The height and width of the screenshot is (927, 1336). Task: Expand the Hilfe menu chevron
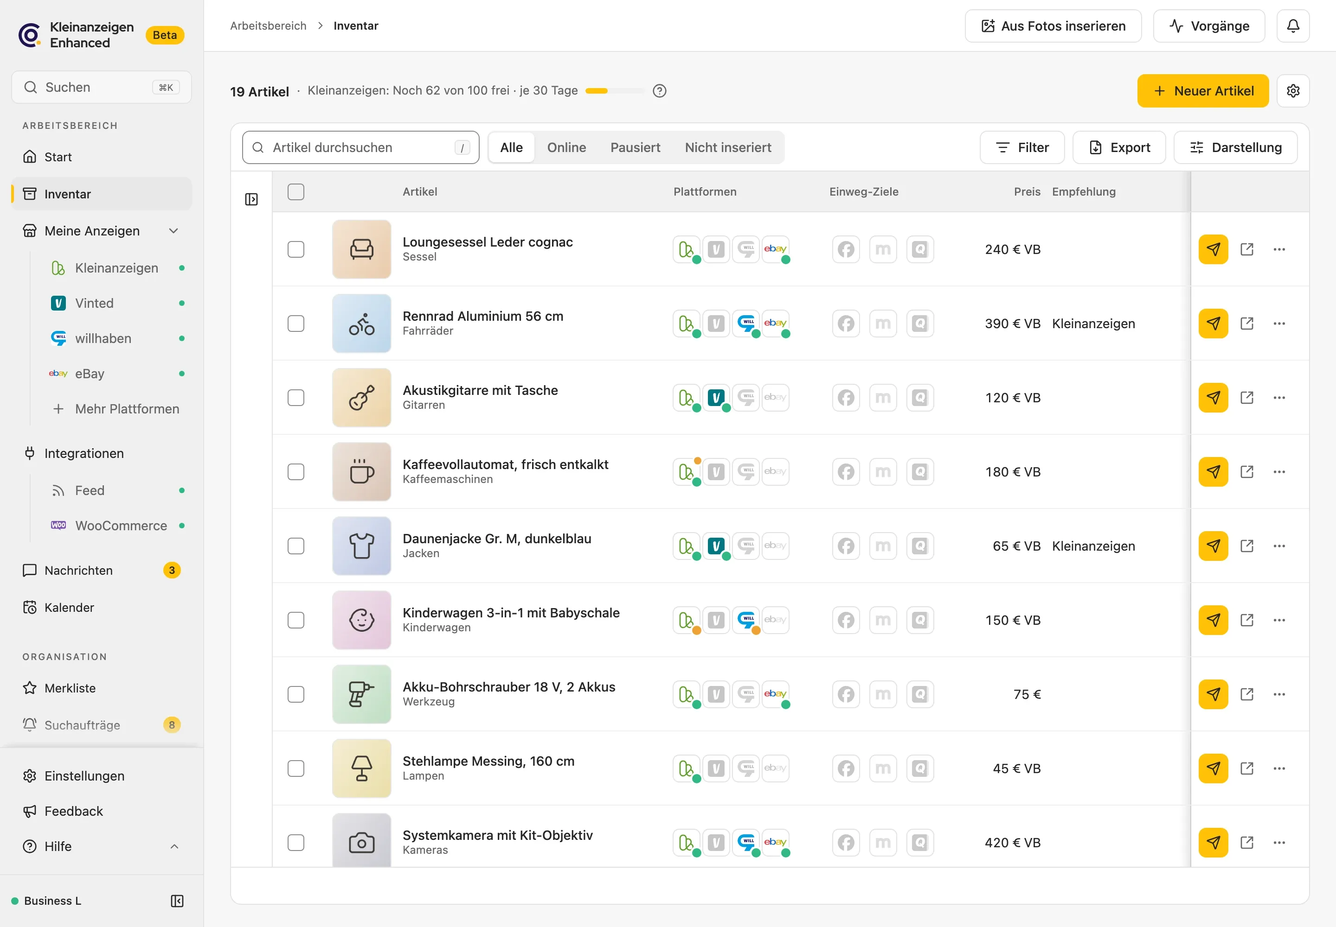174,846
